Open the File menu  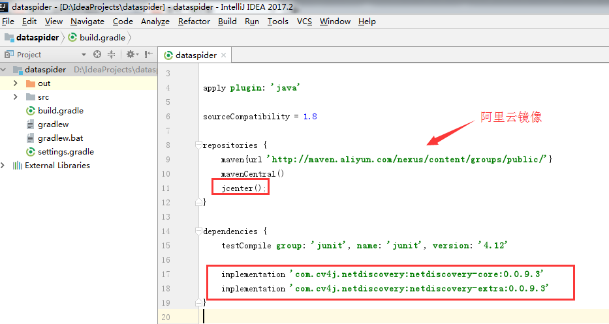(8, 22)
